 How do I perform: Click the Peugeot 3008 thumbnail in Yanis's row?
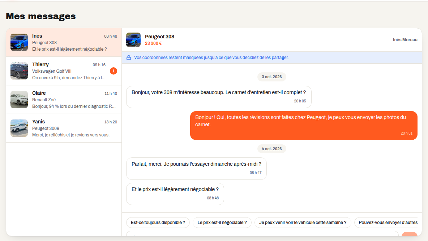19,128
